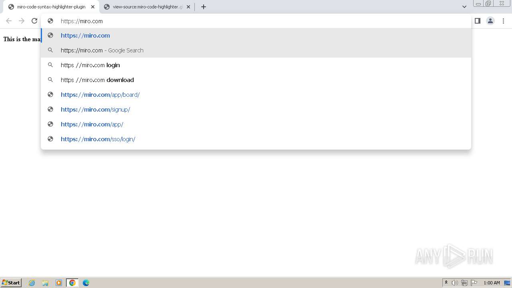This screenshot has width=512, height=288.
Task: Show hidden system tray icons
Action: (x=446, y=283)
